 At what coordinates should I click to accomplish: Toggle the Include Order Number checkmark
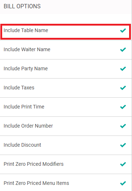[123, 126]
